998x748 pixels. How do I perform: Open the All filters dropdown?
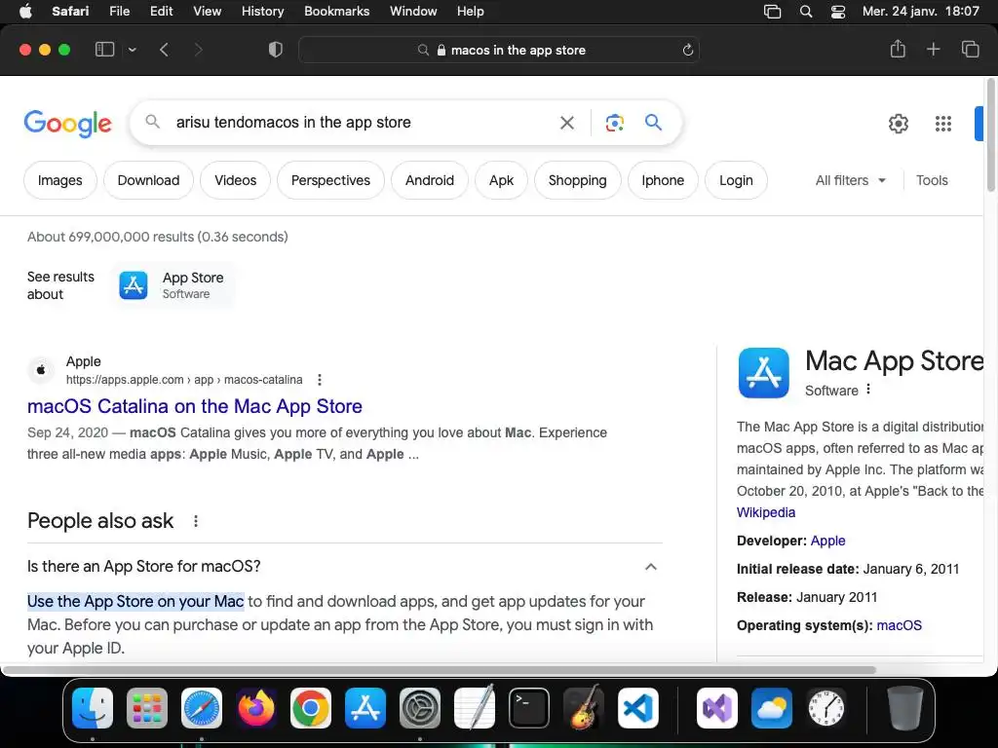[850, 180]
